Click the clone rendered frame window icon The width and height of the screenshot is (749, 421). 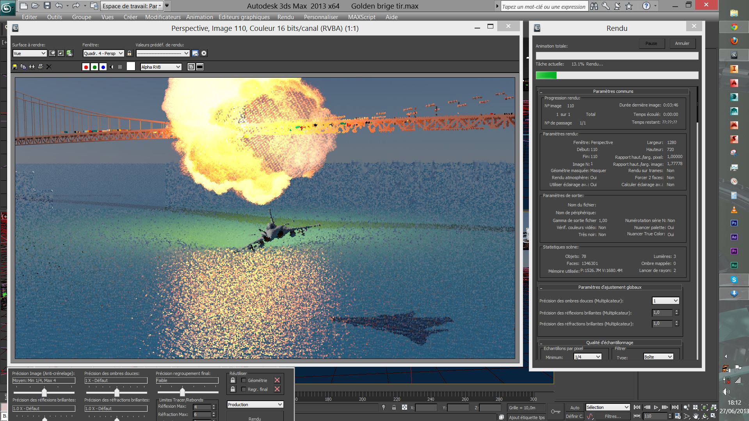[32, 67]
